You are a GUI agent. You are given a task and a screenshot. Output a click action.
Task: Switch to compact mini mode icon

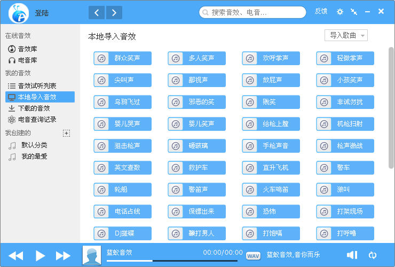354,12
